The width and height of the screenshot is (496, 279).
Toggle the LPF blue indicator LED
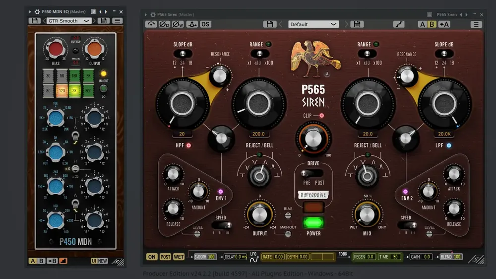coord(449,145)
